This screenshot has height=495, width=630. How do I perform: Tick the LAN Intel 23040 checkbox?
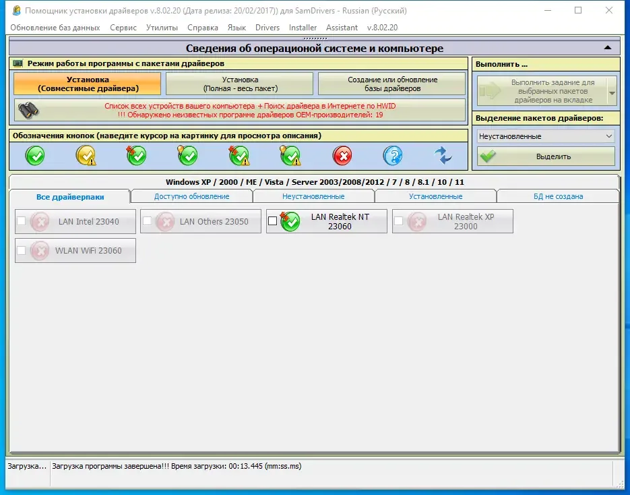tap(22, 221)
